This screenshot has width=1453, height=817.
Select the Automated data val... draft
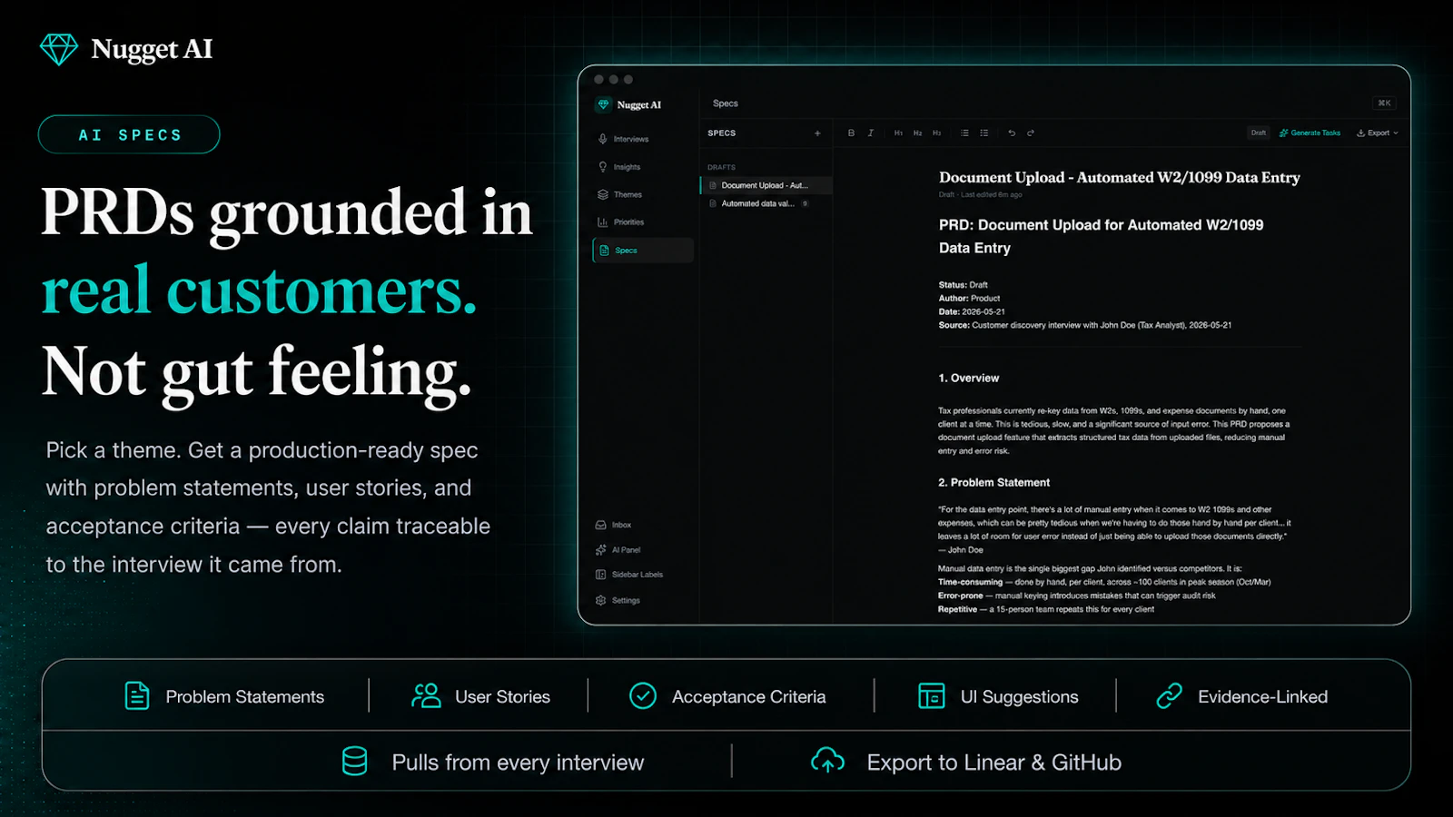[759, 203]
